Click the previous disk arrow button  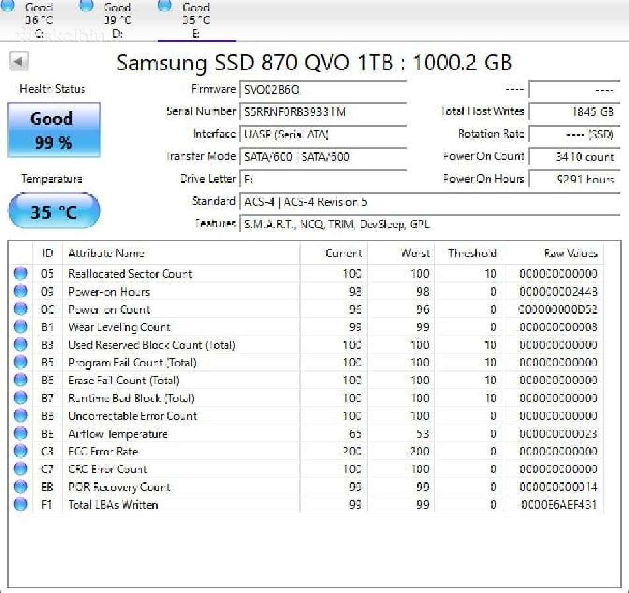(19, 61)
